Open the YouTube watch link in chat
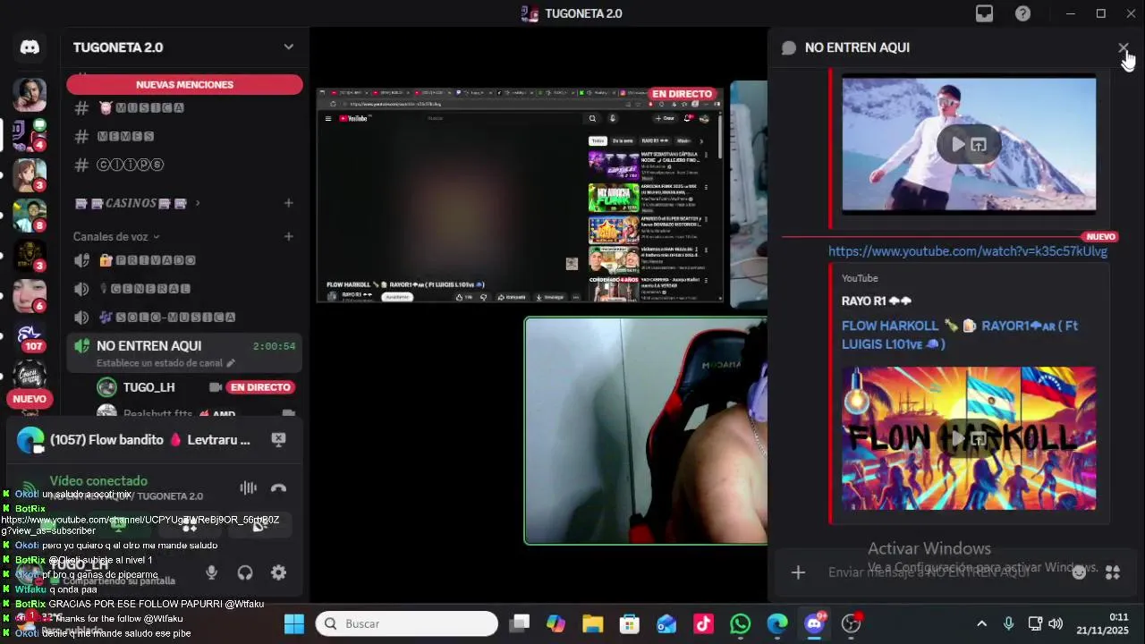This screenshot has height=644, width=1145. point(968,251)
